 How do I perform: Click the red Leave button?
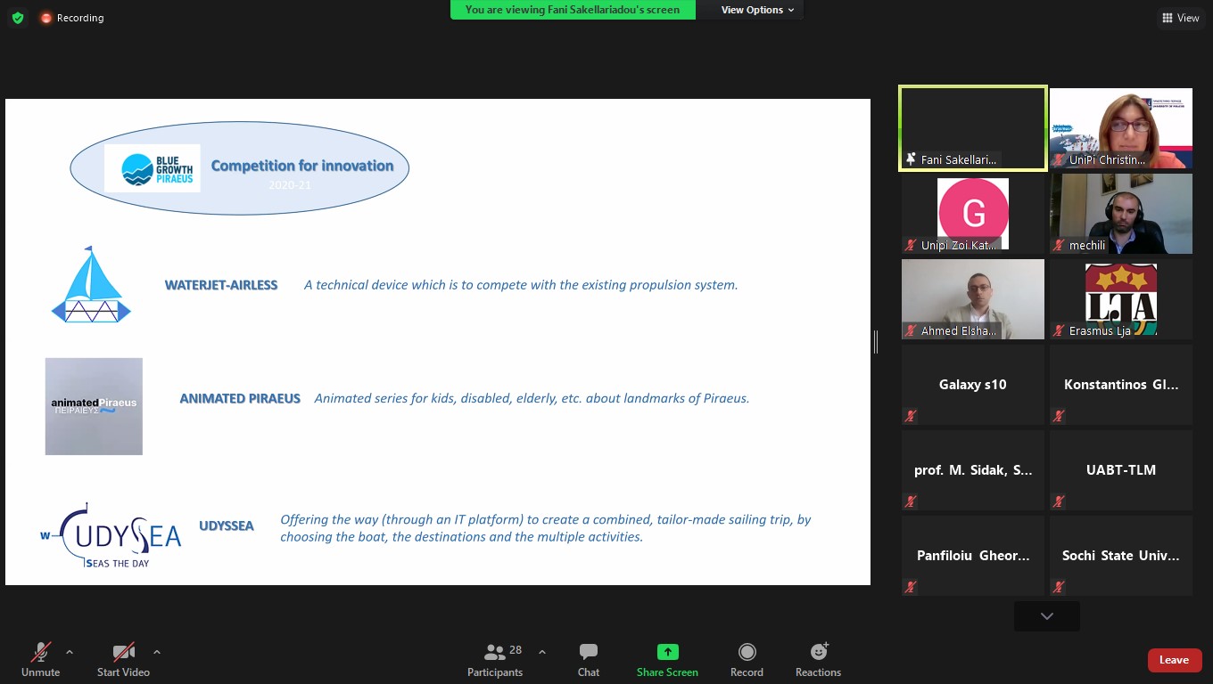pyautogui.click(x=1174, y=660)
